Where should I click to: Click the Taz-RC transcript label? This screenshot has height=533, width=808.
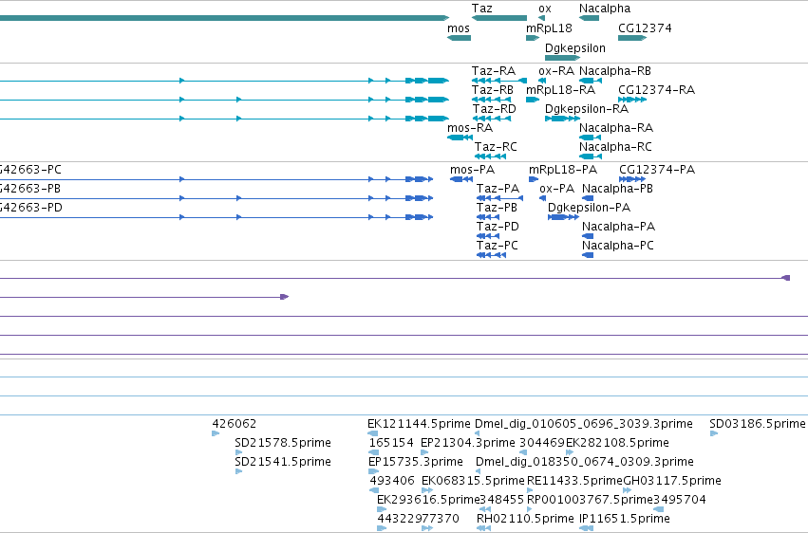pyautogui.click(x=496, y=147)
